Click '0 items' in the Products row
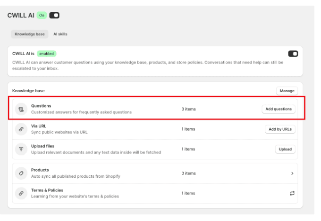This screenshot has height=221, width=321. tap(188, 174)
